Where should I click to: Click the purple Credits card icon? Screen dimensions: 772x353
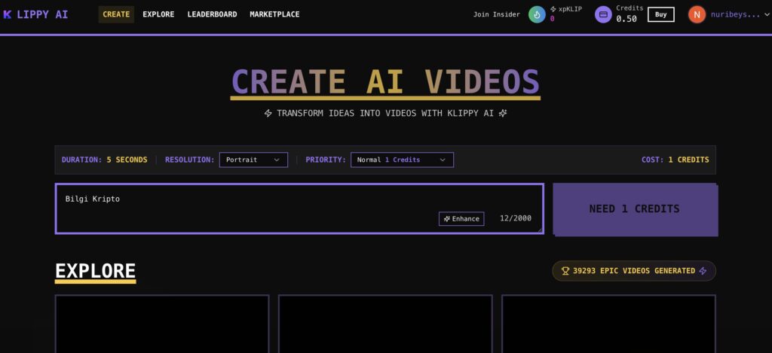(603, 14)
